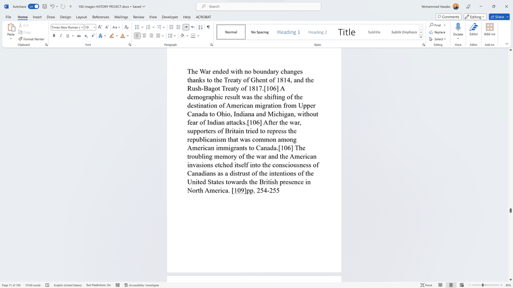The height and width of the screenshot is (288, 513).
Task: Open the File tab
Action: coord(8,17)
